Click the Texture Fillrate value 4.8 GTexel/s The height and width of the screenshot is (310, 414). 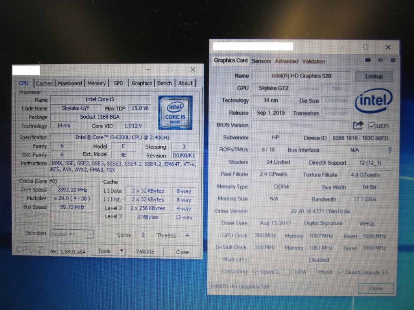tap(365, 175)
